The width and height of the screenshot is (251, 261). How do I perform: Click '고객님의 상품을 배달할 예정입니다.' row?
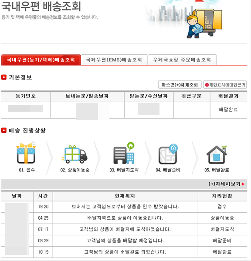tap(125, 241)
